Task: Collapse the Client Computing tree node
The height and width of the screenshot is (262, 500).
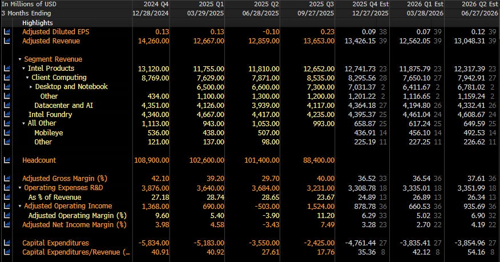Action: (x=27, y=78)
